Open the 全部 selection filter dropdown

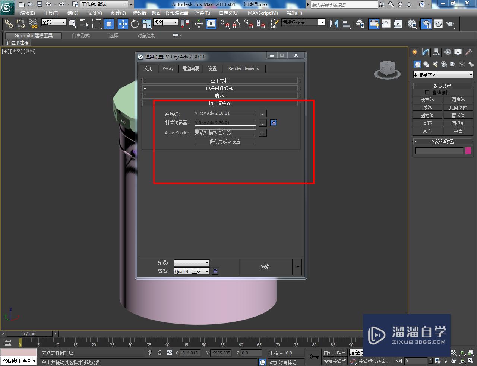[54, 22]
